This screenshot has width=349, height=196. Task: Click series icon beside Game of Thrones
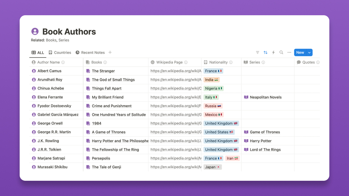point(246,132)
